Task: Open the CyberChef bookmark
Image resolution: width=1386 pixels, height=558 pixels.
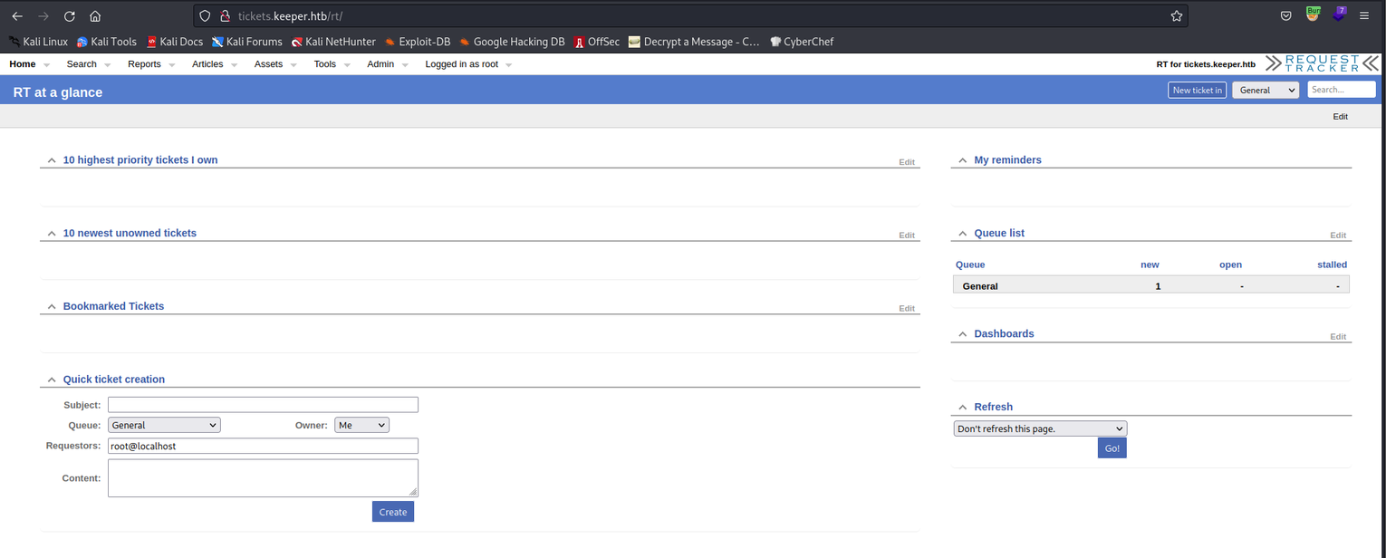Action: [x=802, y=42]
